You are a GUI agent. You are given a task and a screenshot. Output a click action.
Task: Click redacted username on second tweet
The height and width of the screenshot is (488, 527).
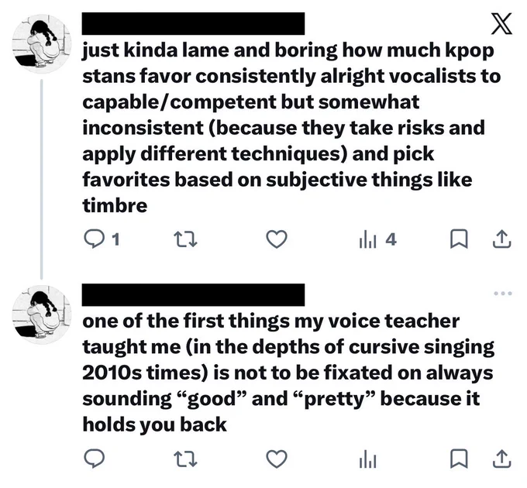(193, 294)
